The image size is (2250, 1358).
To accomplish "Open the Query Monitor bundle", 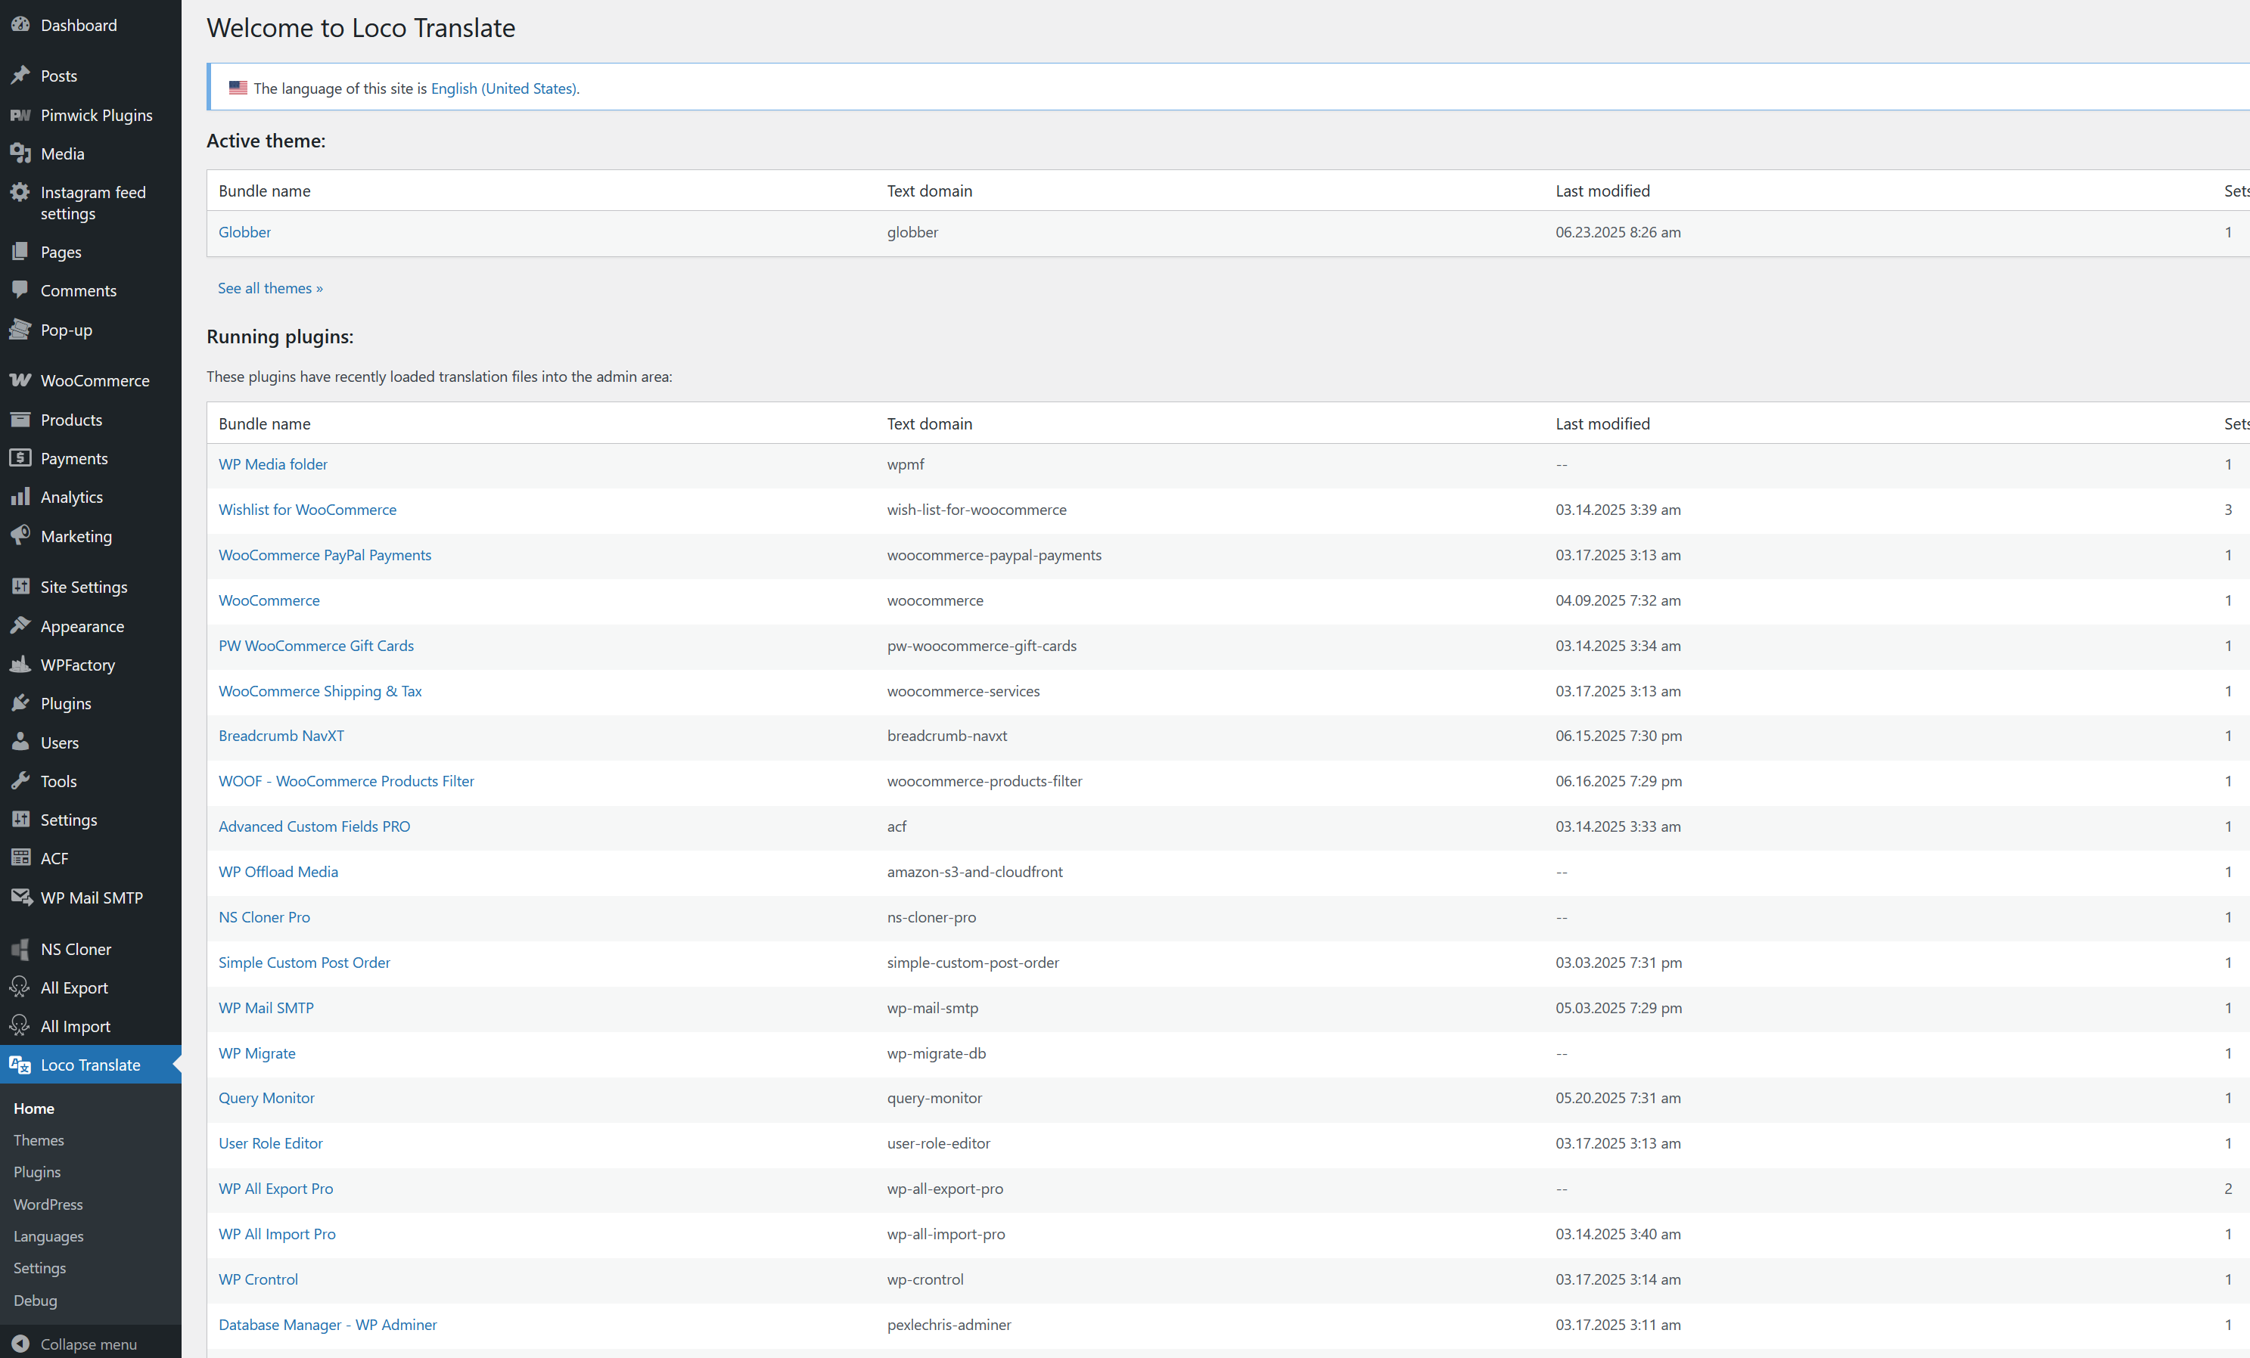I will click(266, 1098).
